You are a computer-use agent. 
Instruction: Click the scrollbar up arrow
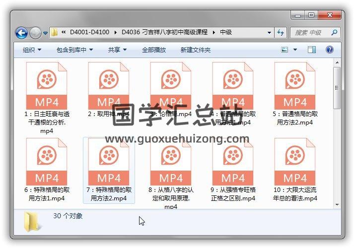coord(337,62)
